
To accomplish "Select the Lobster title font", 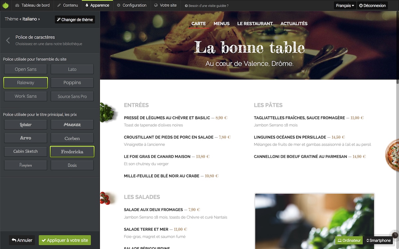I will (26, 124).
